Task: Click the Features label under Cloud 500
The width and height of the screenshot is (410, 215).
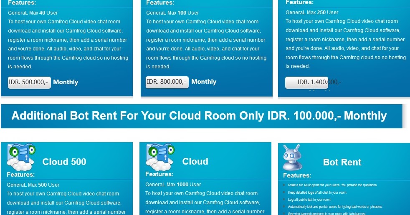Action: click(x=20, y=174)
